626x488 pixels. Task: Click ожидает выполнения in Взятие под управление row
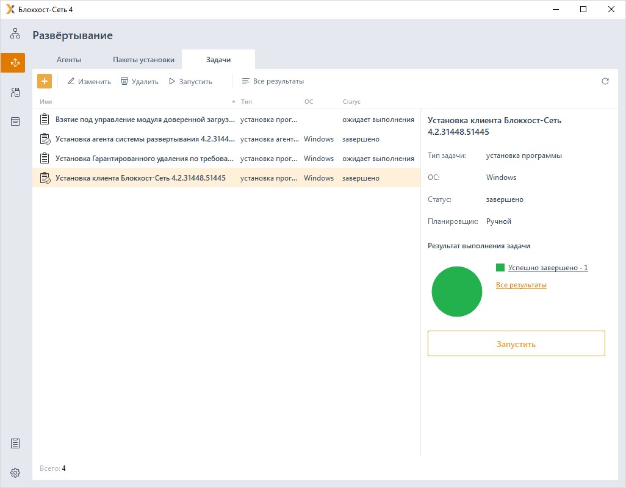tap(378, 120)
